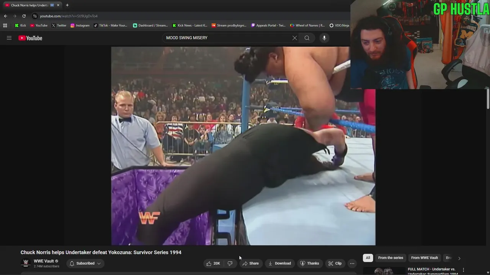Screen dimensions: 490x275
Task: Open the browser apps grid shortcut
Action: pyautogui.click(x=5, y=26)
